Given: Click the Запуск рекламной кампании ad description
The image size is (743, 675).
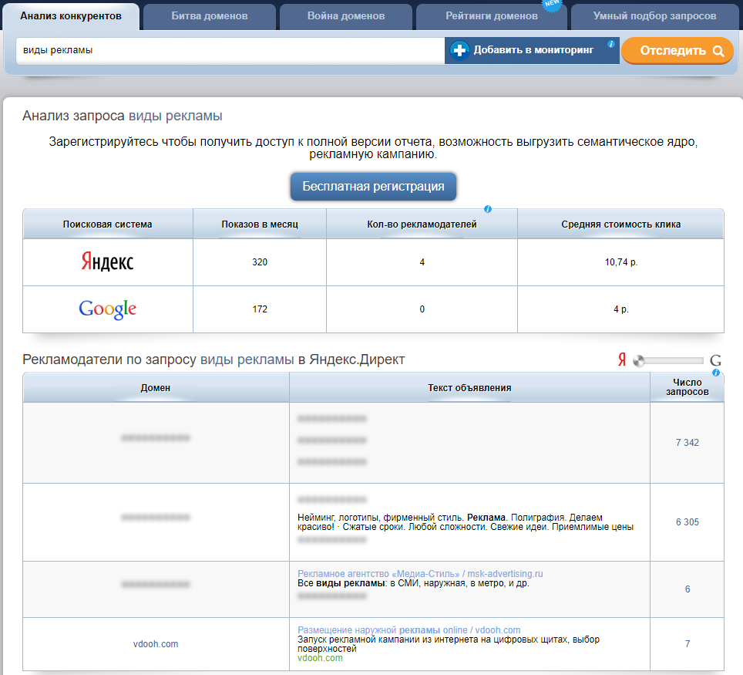Looking at the screenshot, I should 449,643.
